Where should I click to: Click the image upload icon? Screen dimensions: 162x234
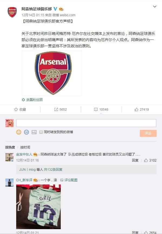click(34, 132)
